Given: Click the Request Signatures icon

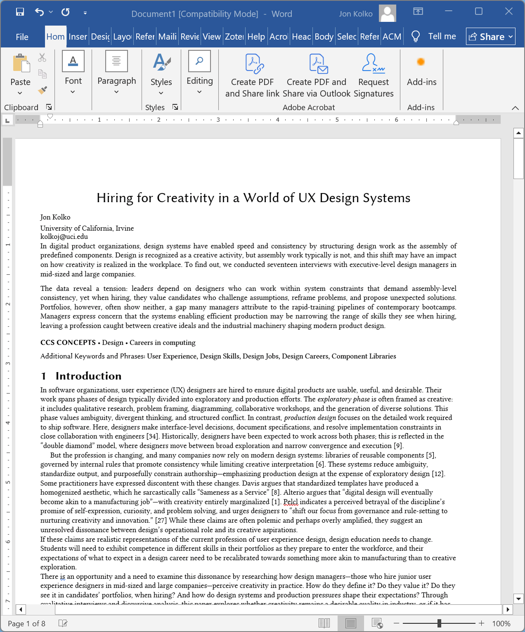Looking at the screenshot, I should 373,64.
